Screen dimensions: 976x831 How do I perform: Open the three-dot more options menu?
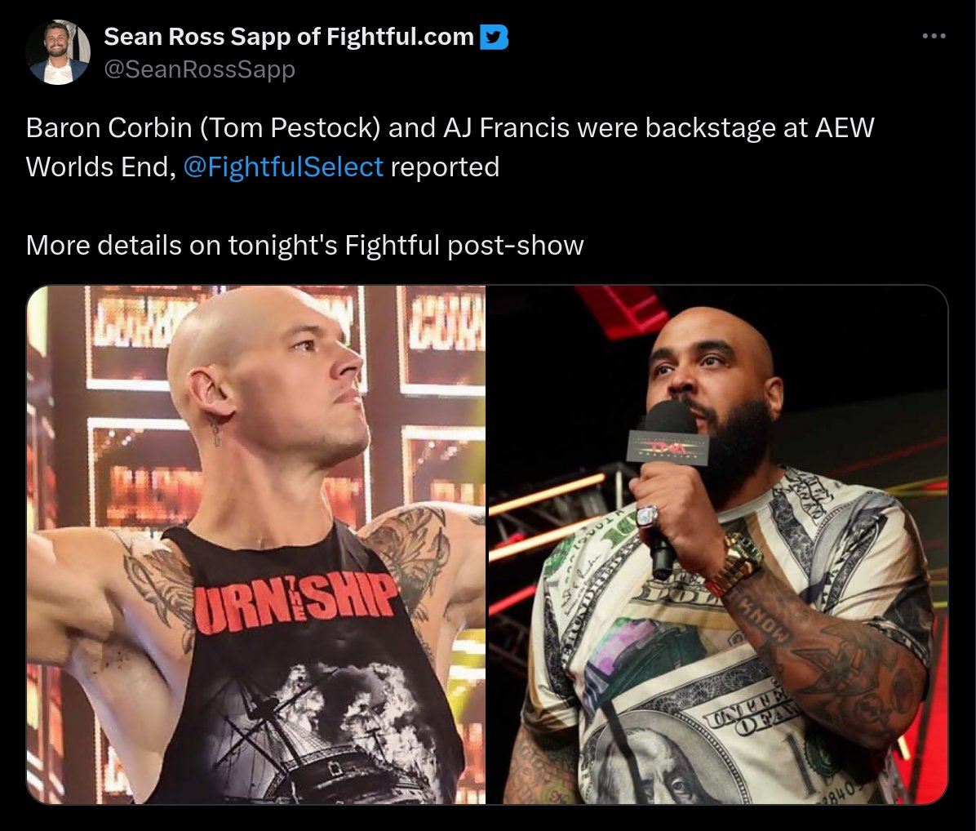pyautogui.click(x=934, y=37)
